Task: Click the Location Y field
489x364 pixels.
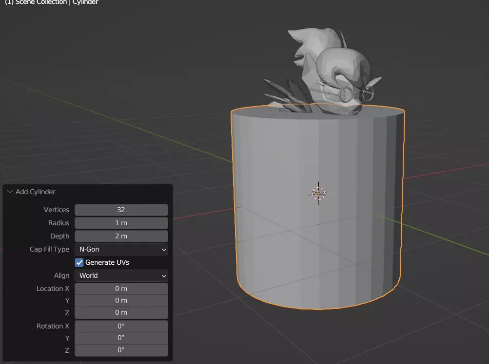Action: point(121,300)
